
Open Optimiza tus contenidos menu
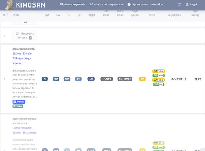[x=145, y=4]
